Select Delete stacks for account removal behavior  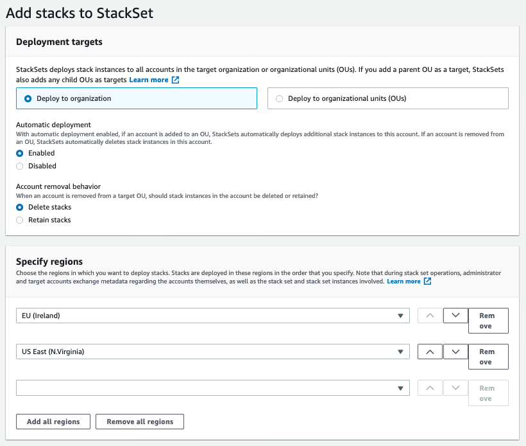(x=19, y=207)
